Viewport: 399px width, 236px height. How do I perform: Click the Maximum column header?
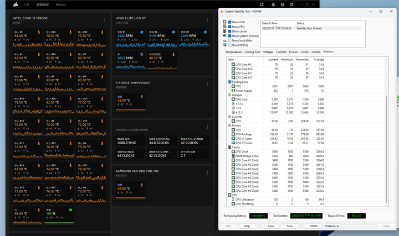pos(302,59)
